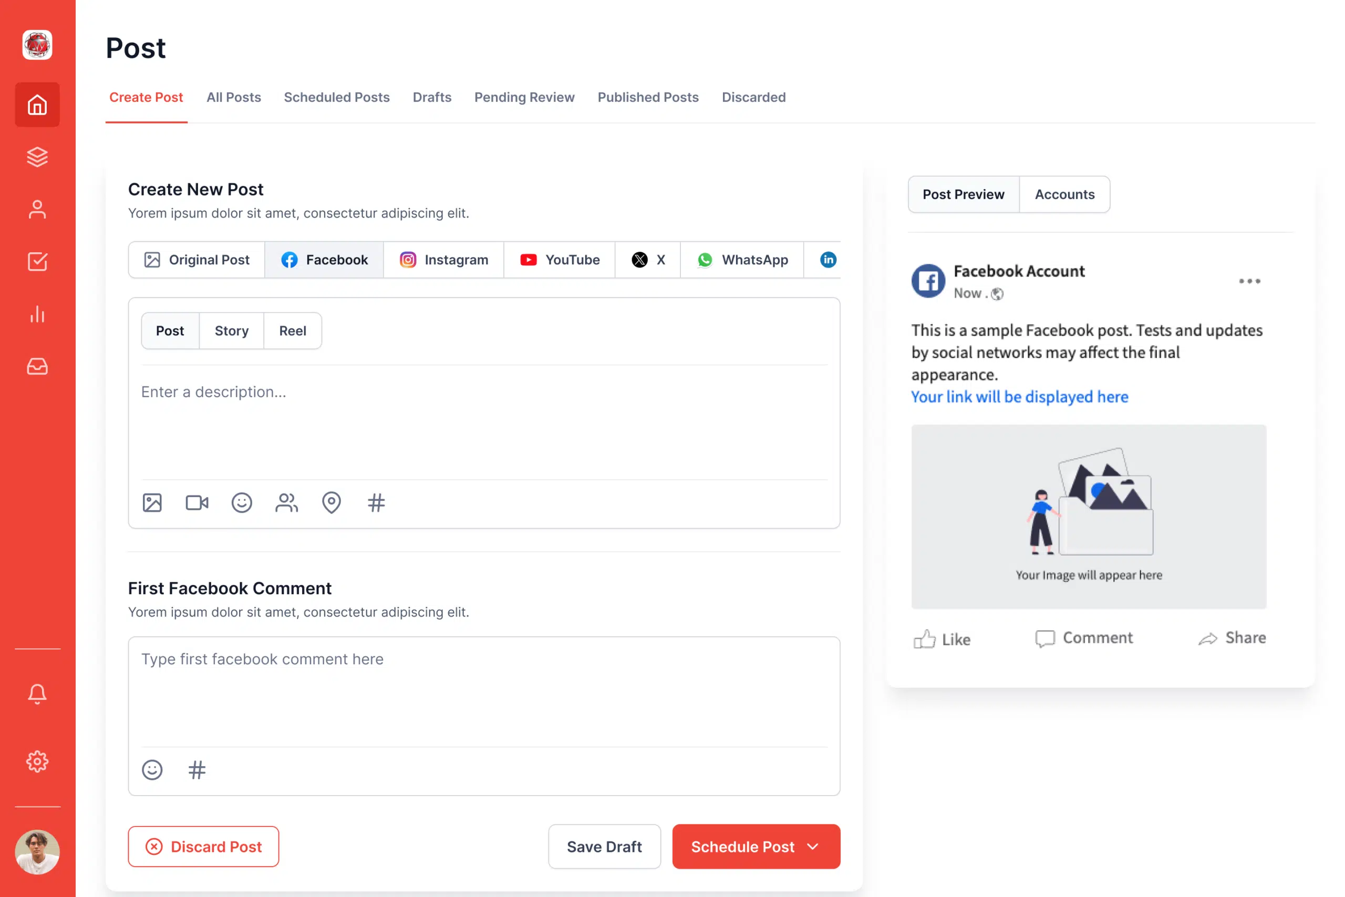1345x897 pixels.
Task: Tag people with the users icon
Action: [286, 503]
